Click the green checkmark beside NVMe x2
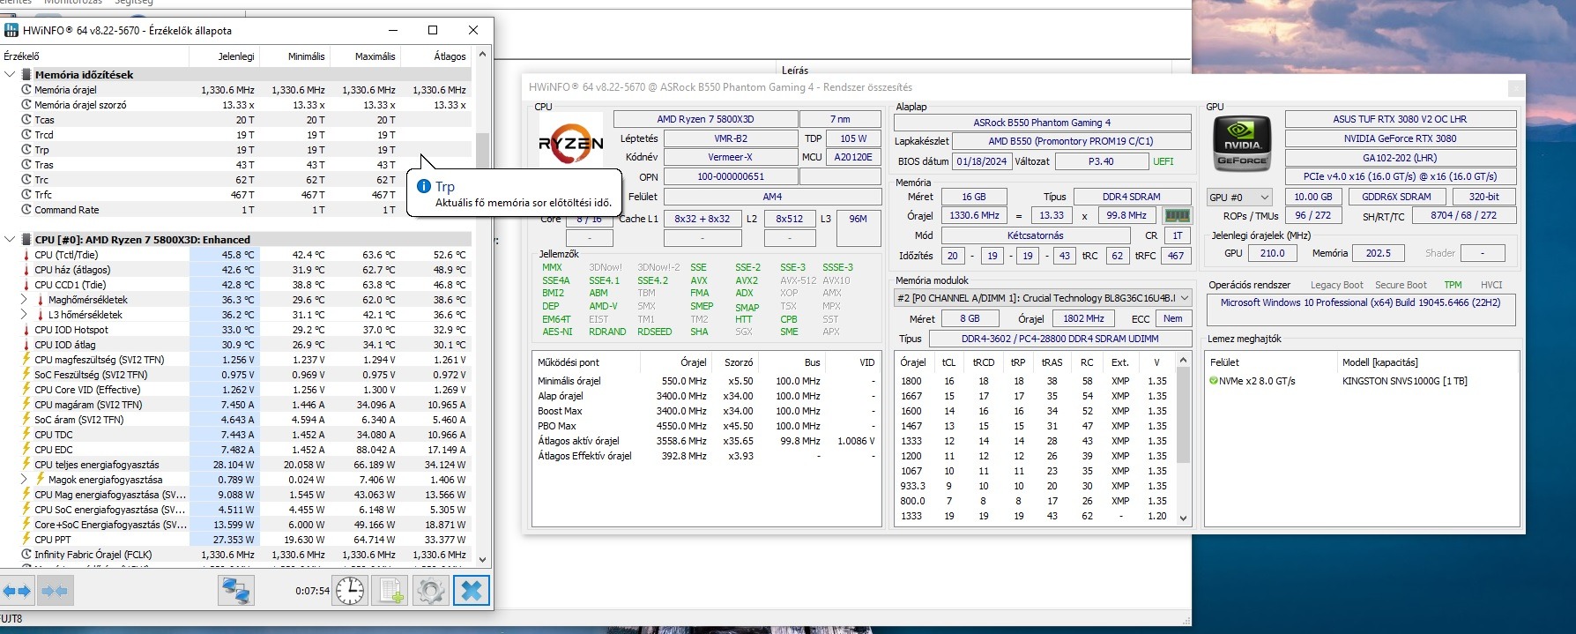Screen dimensions: 1576x634 (1214, 381)
